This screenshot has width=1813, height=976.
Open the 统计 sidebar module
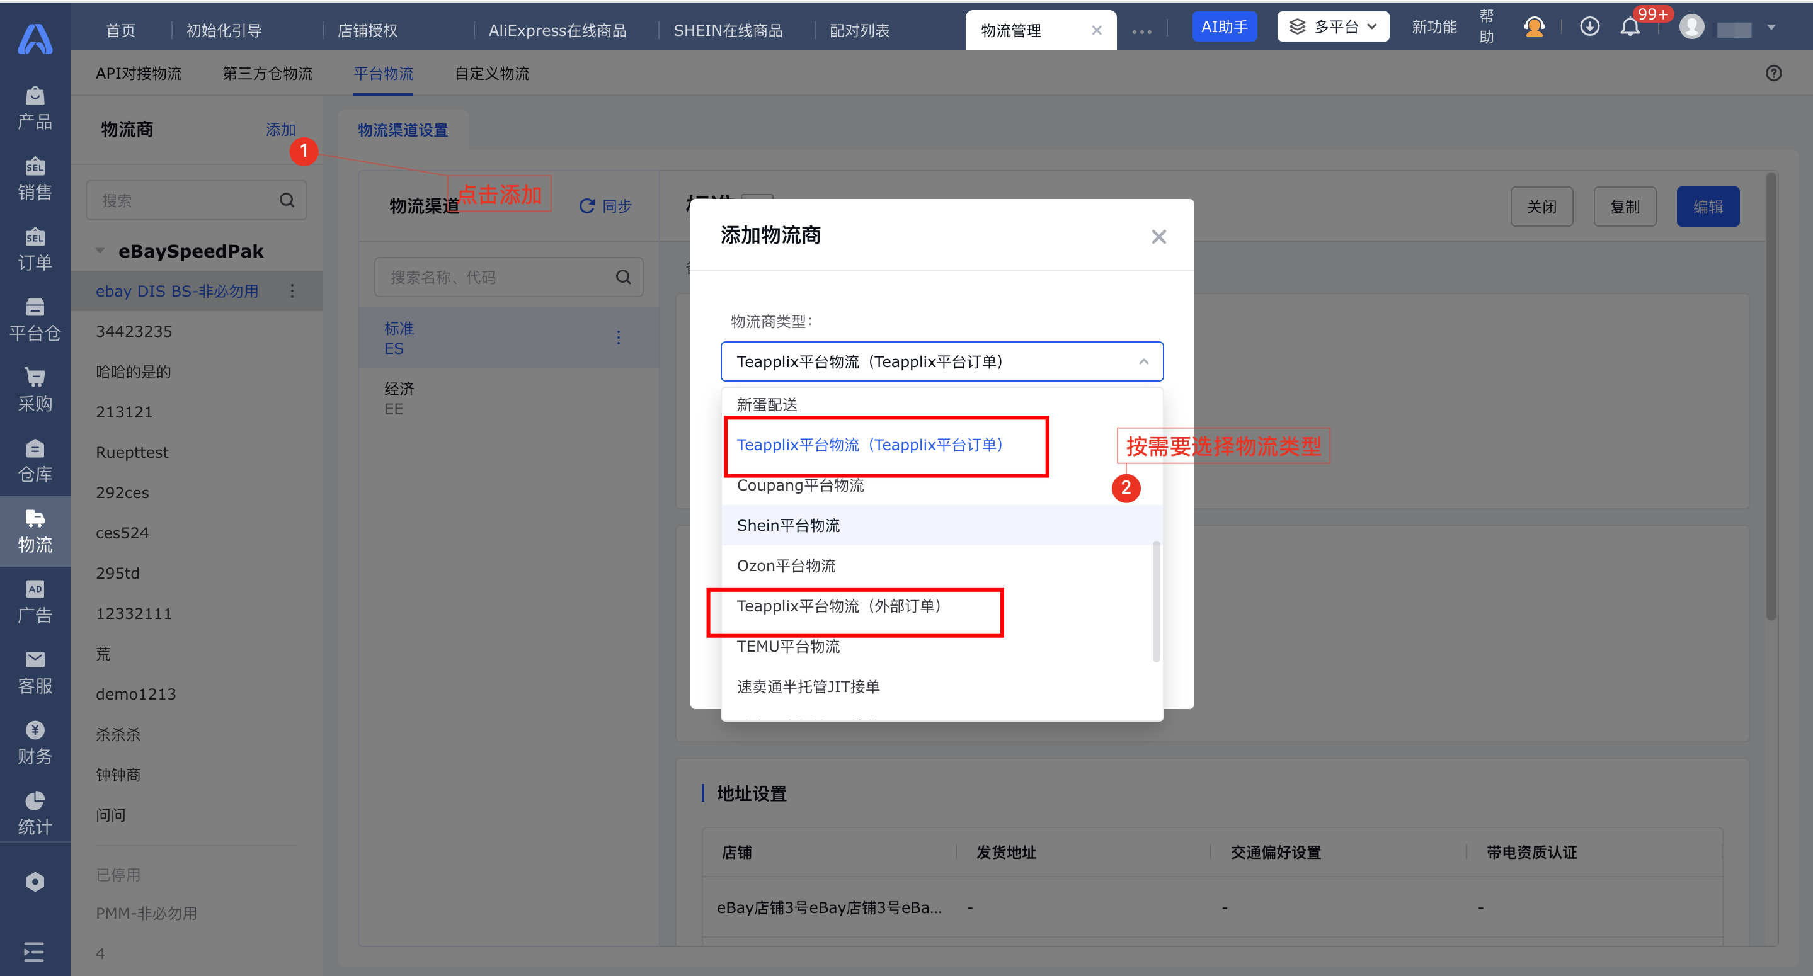(x=35, y=813)
